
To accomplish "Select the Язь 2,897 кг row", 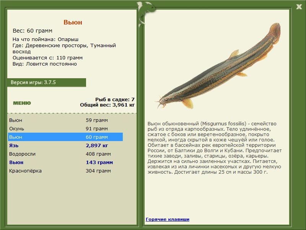I will (x=65, y=145).
